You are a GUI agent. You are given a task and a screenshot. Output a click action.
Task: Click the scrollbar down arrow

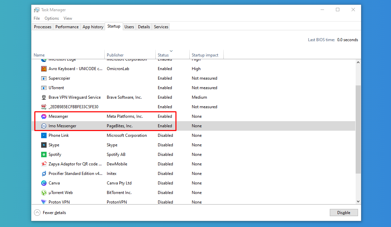pos(358,201)
